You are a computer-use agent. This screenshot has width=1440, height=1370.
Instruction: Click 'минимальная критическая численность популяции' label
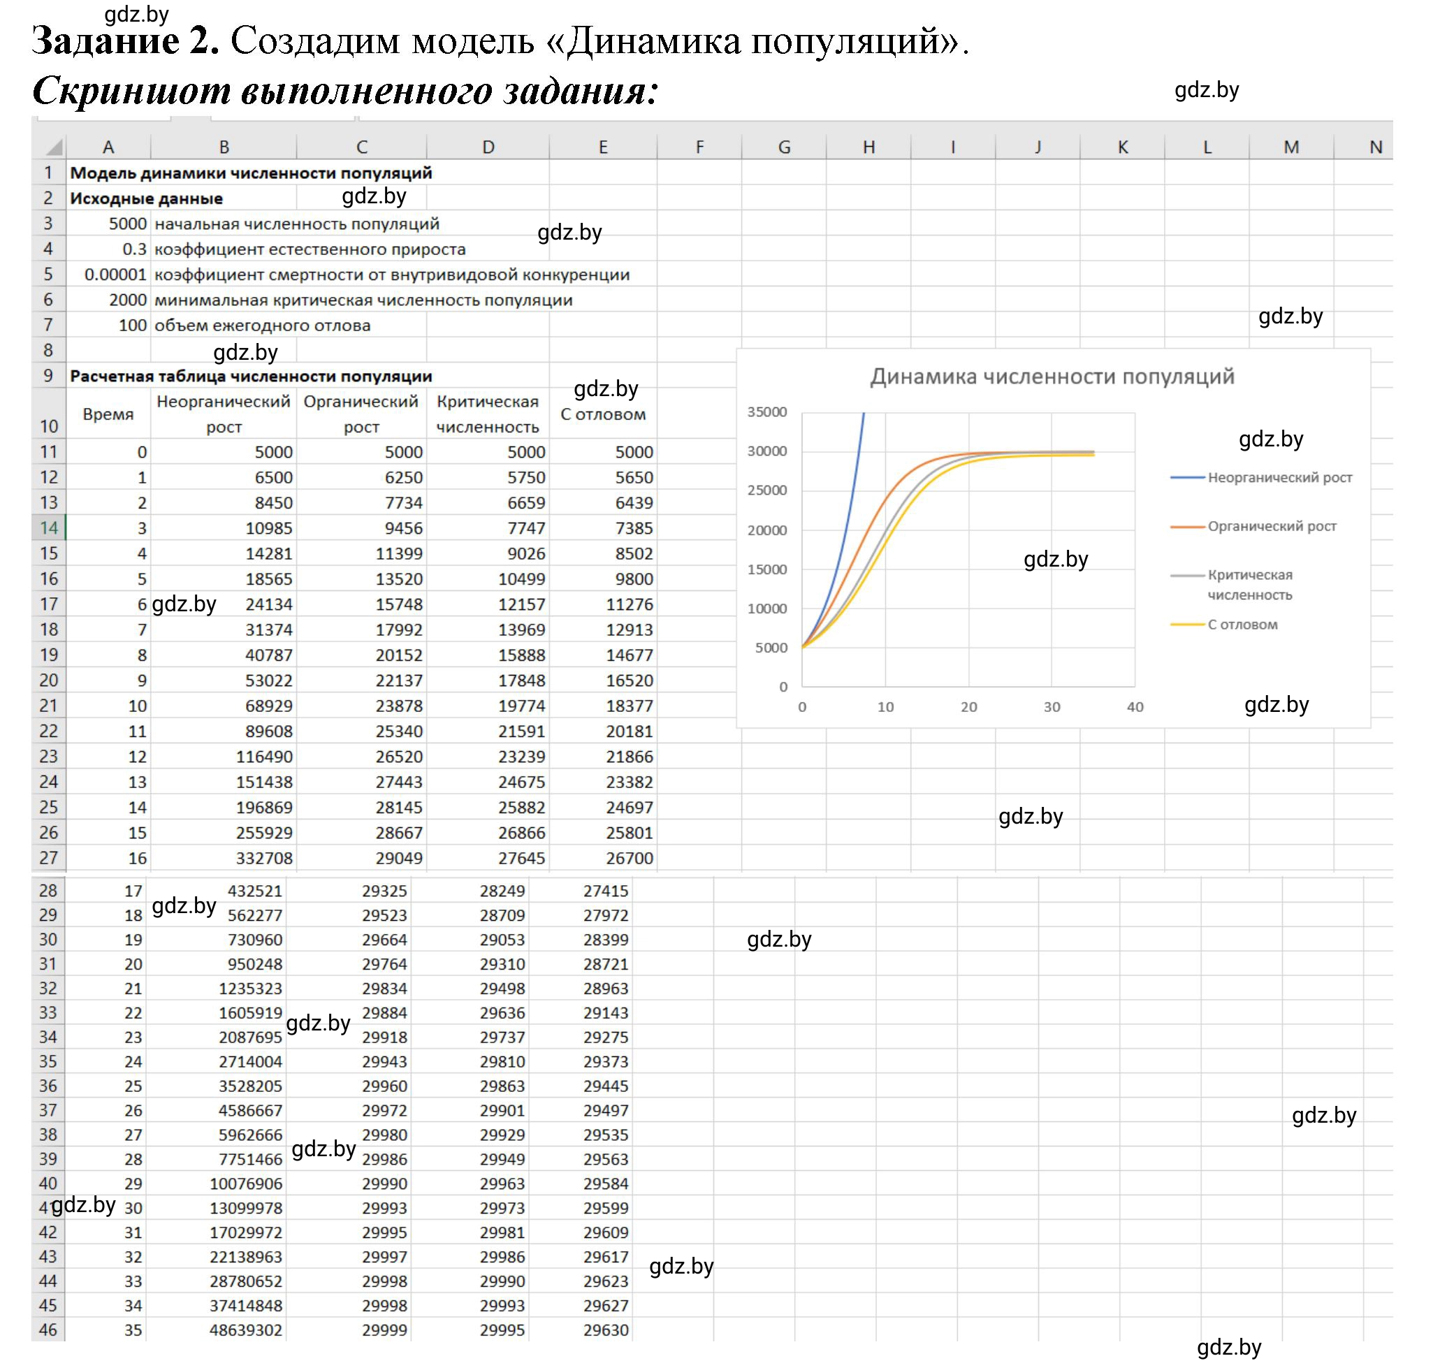[x=363, y=300]
